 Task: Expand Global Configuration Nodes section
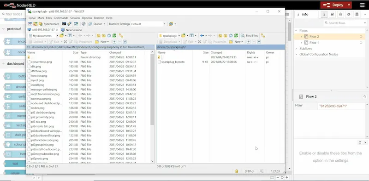[296, 54]
